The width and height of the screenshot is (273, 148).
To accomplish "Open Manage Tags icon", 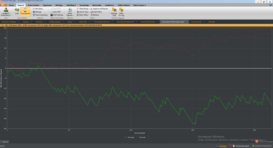I will click(x=114, y=12).
